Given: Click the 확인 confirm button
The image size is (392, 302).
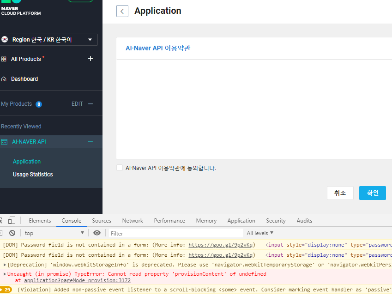Looking at the screenshot, I should [373, 193].
